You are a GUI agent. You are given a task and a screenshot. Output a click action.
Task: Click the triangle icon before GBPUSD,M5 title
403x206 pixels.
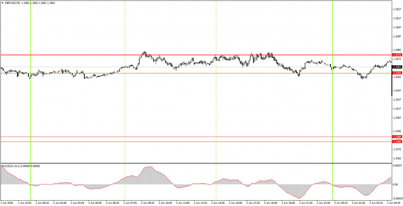click(x=3, y=3)
